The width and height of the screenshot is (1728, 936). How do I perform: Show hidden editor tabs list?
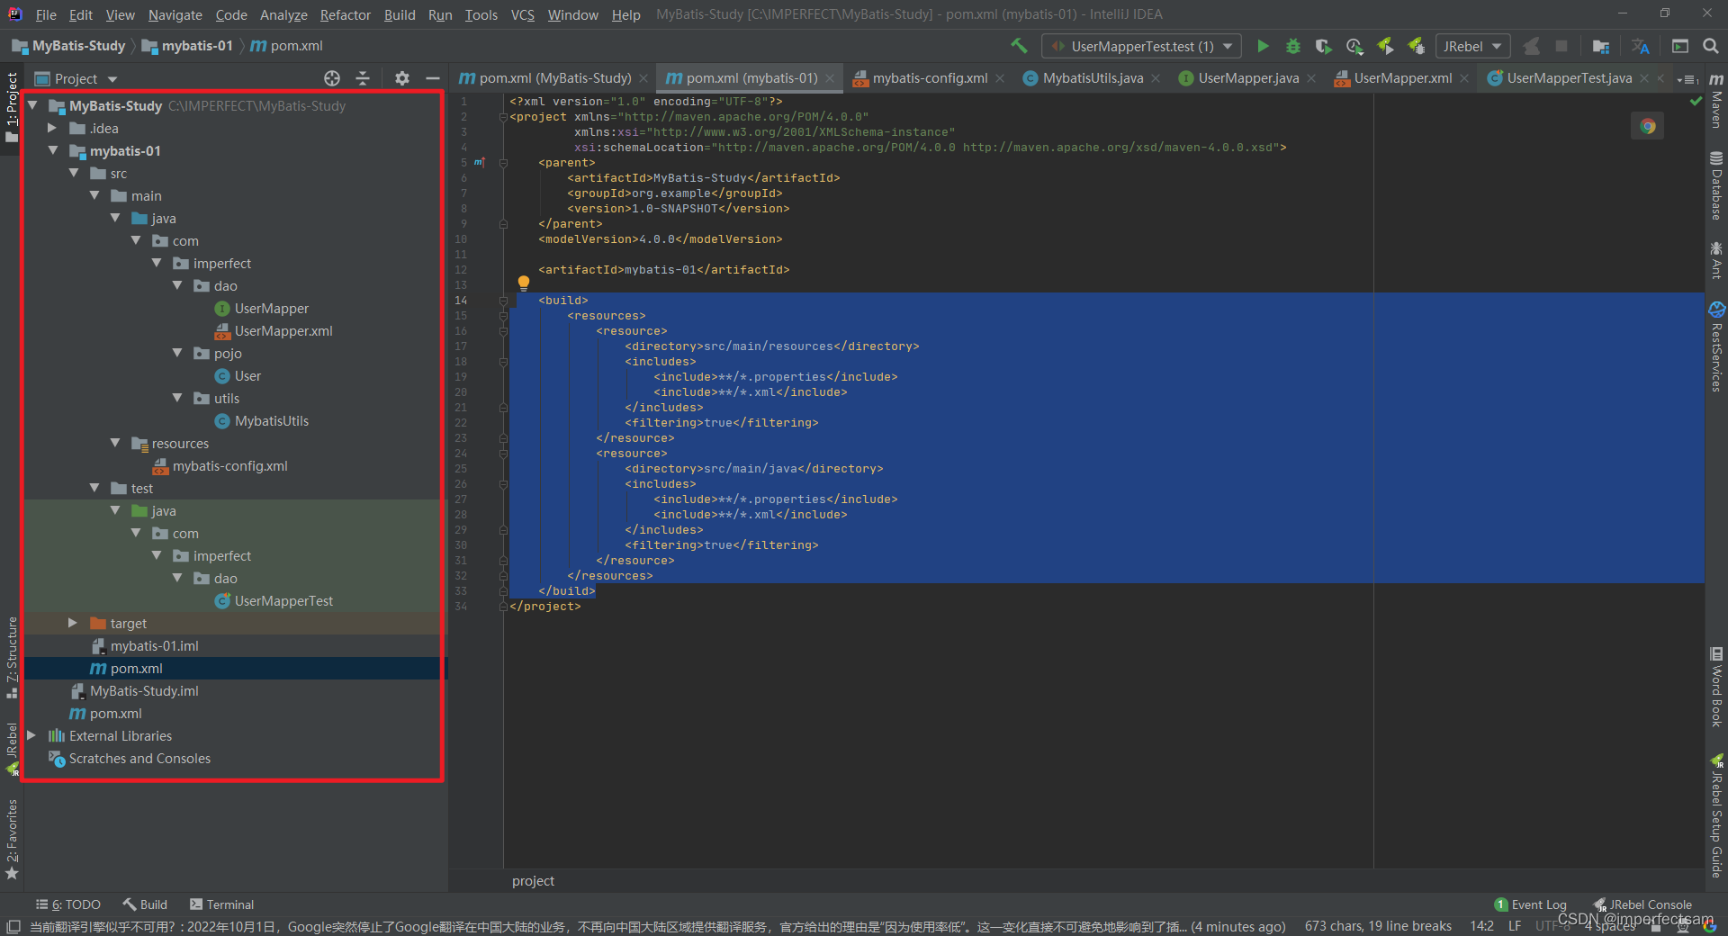click(x=1688, y=79)
